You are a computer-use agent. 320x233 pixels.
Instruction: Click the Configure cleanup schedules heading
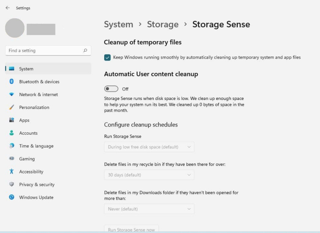click(x=141, y=125)
